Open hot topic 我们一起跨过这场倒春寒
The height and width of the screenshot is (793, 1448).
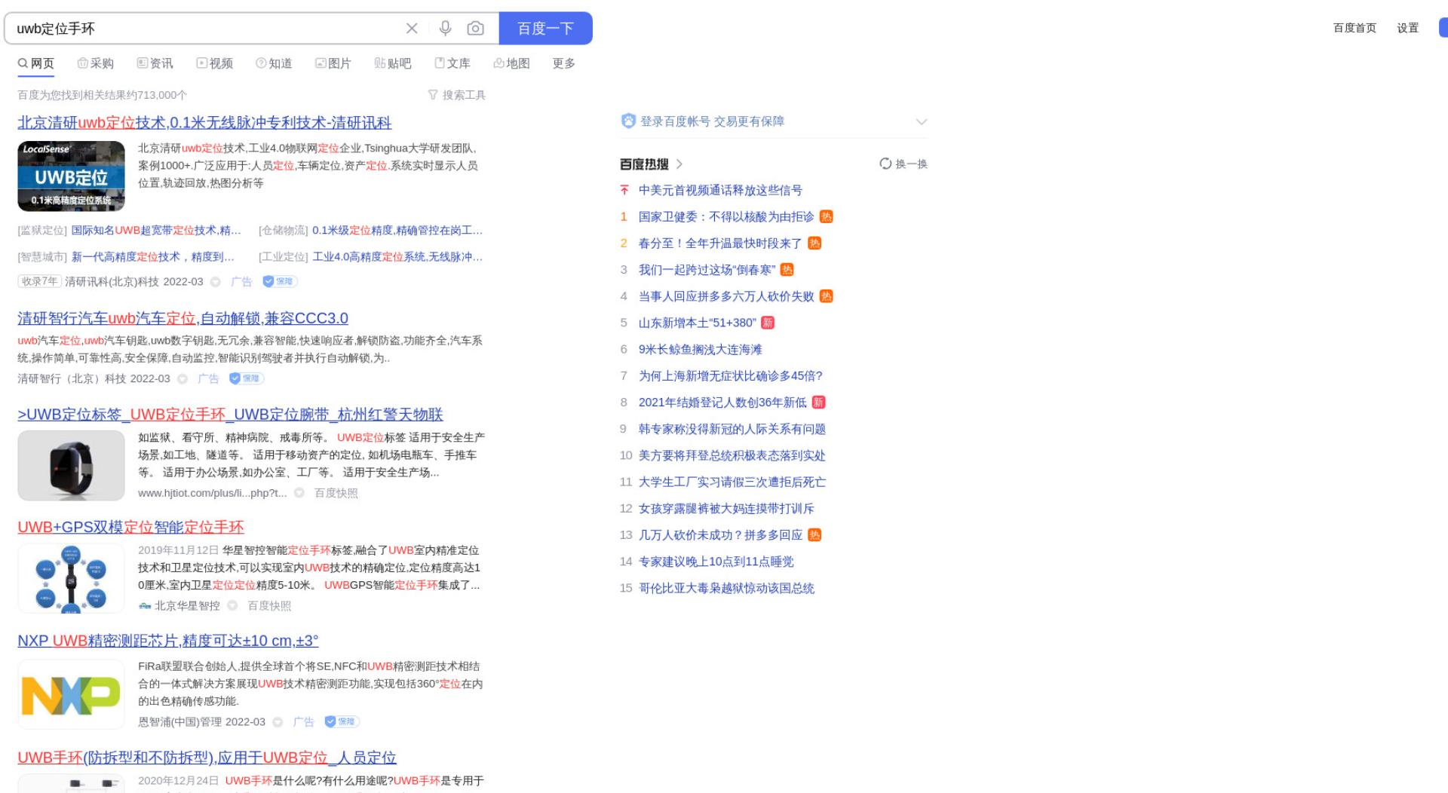(707, 269)
